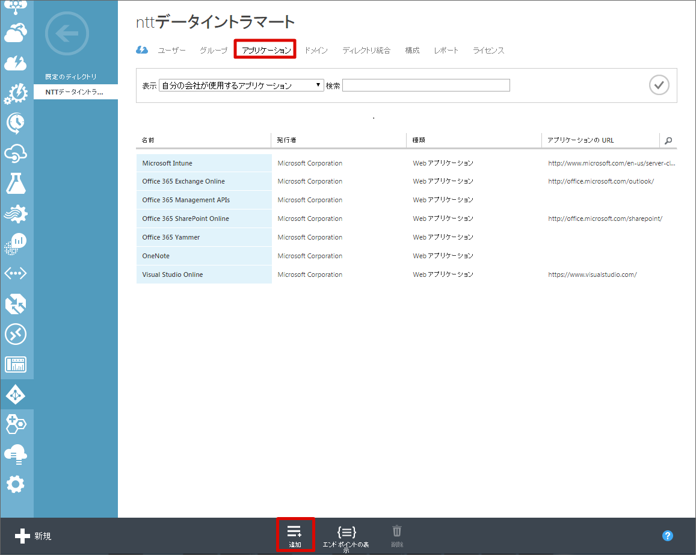Click the Microsoft Intune server-cl URL cell
Viewport: 696px width, 555px height.
click(x=612, y=163)
